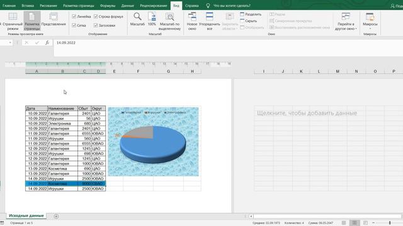
Task: Zoom to selection (Масштаб по выделенному)
Action: 169,21
